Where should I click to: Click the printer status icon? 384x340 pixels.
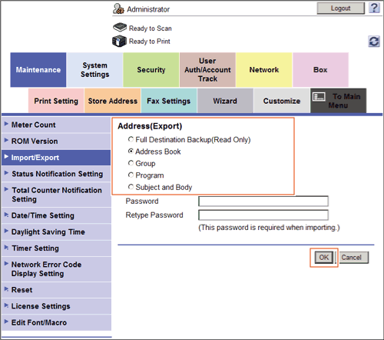click(119, 41)
